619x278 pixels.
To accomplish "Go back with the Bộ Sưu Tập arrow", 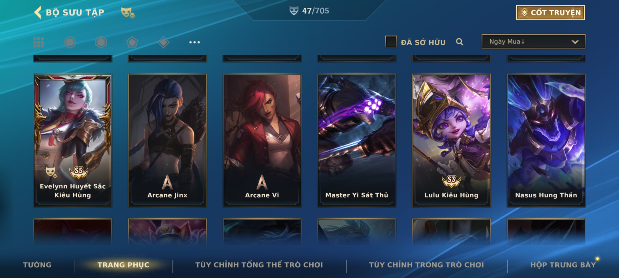I will point(38,12).
